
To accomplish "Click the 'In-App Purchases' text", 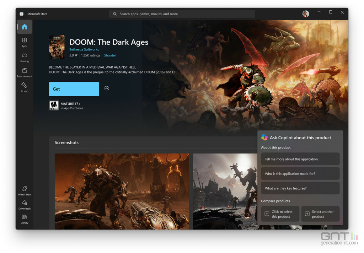I will coord(72,108).
